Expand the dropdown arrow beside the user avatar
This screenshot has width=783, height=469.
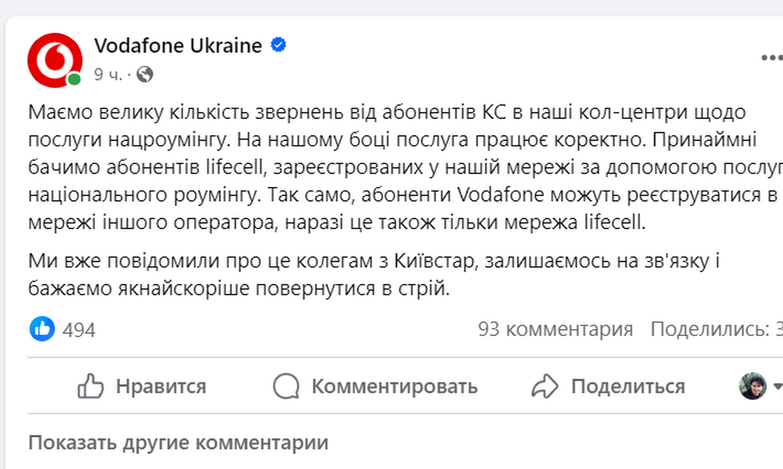point(777,386)
